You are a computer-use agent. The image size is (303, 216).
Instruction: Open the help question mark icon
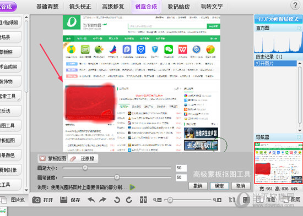tap(295, 5)
